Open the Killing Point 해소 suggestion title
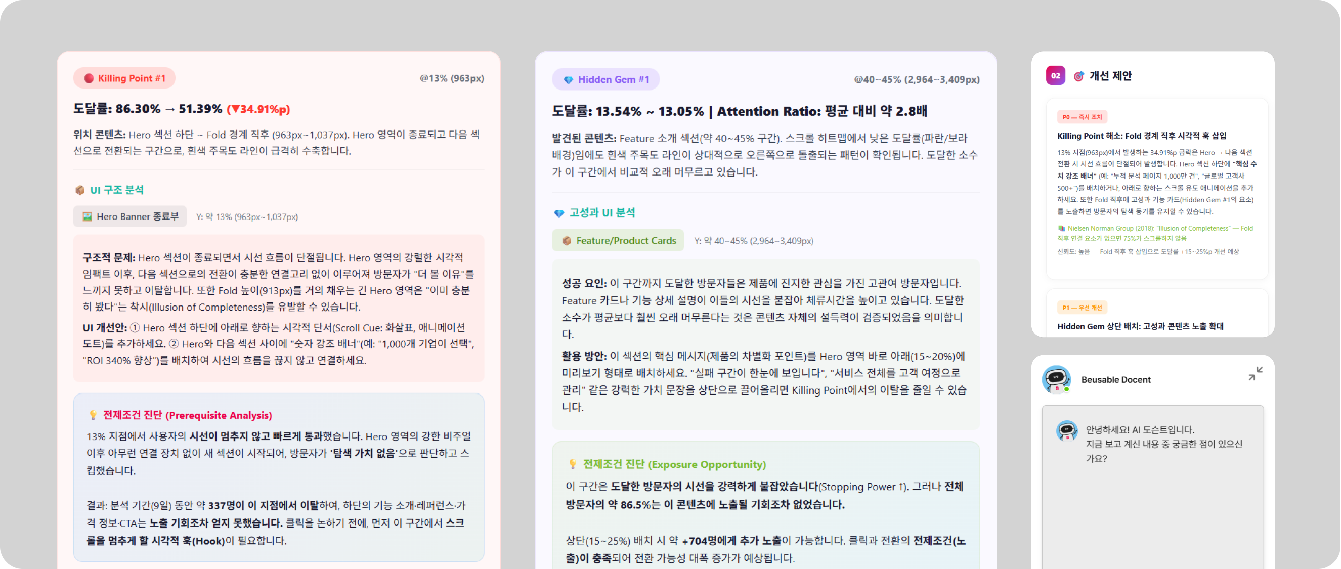Viewport: 1341px width, 569px height. point(1141,136)
